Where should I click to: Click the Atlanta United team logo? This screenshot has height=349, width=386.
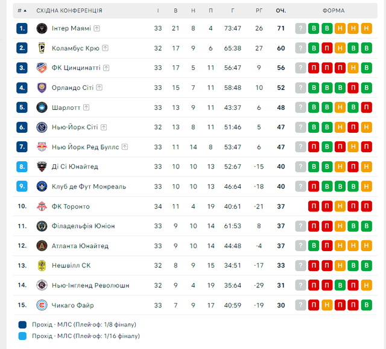point(42,246)
